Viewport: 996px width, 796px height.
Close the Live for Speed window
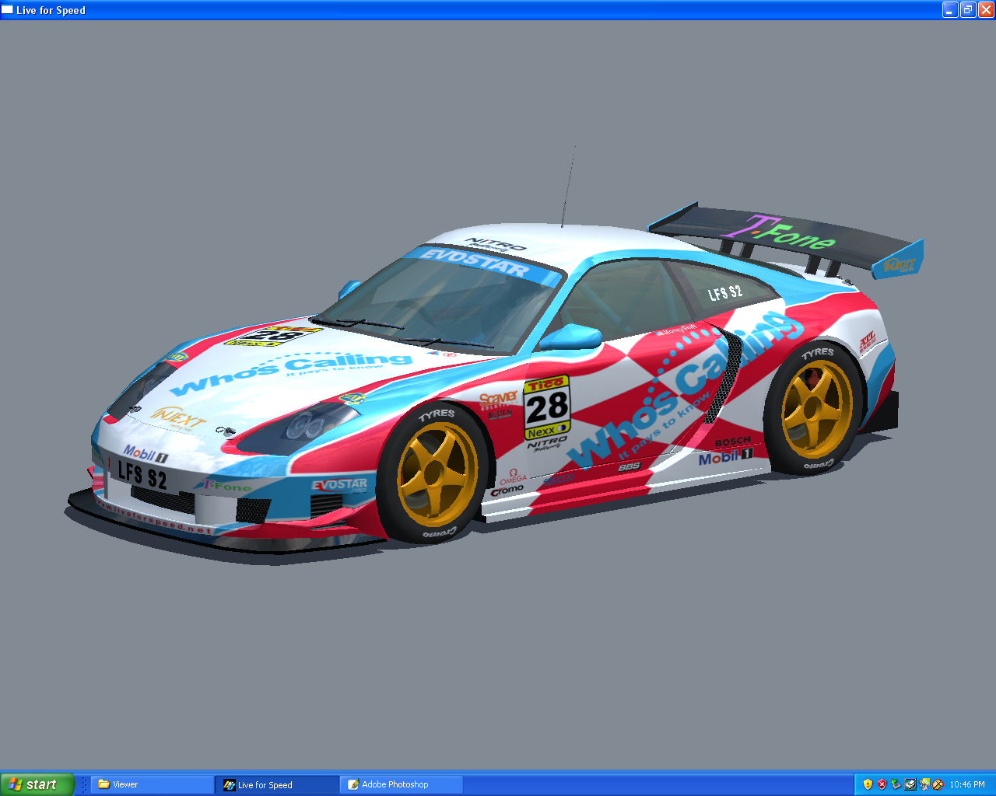click(986, 9)
